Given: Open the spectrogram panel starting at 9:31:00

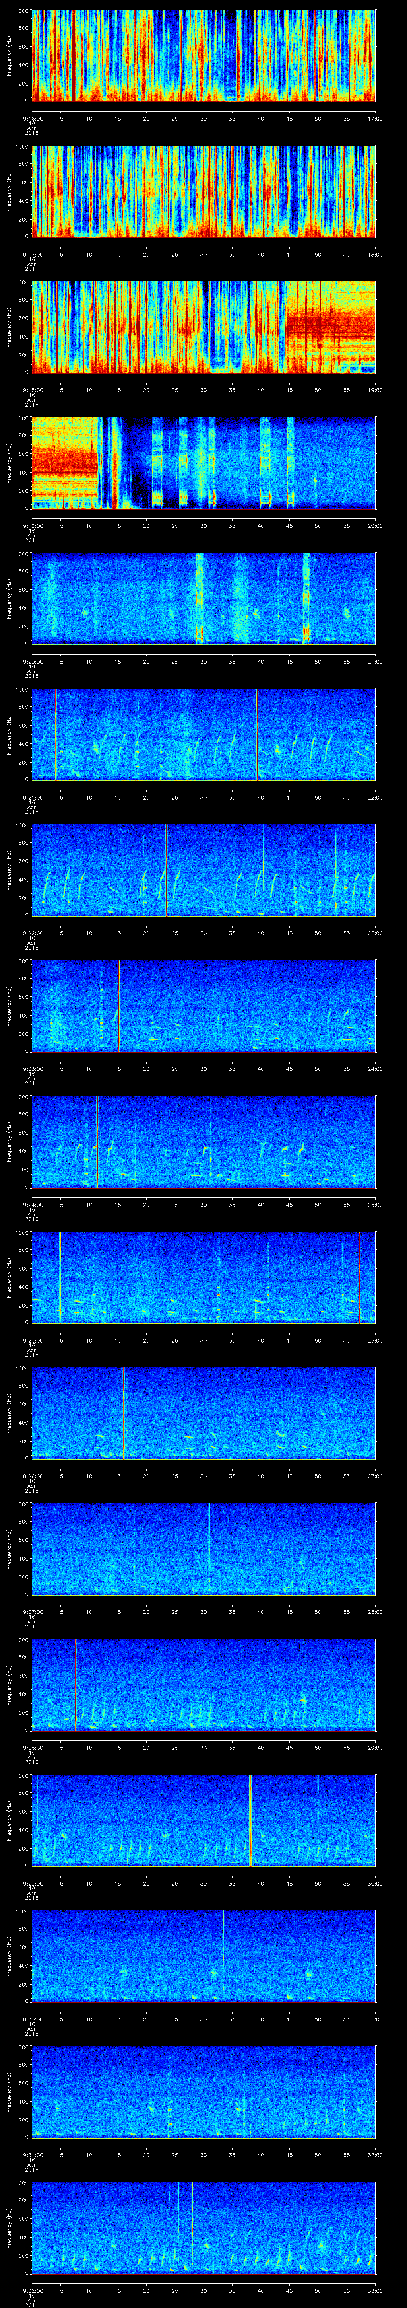Looking at the screenshot, I should pyautogui.click(x=204, y=2091).
